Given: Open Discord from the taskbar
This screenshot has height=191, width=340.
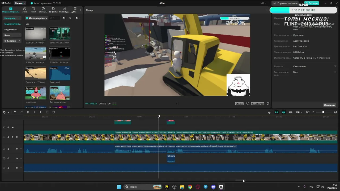Looking at the screenshot, I should (x=213, y=187).
